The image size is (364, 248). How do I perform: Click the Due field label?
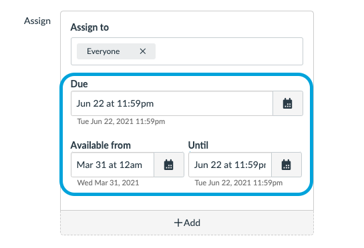(x=79, y=84)
